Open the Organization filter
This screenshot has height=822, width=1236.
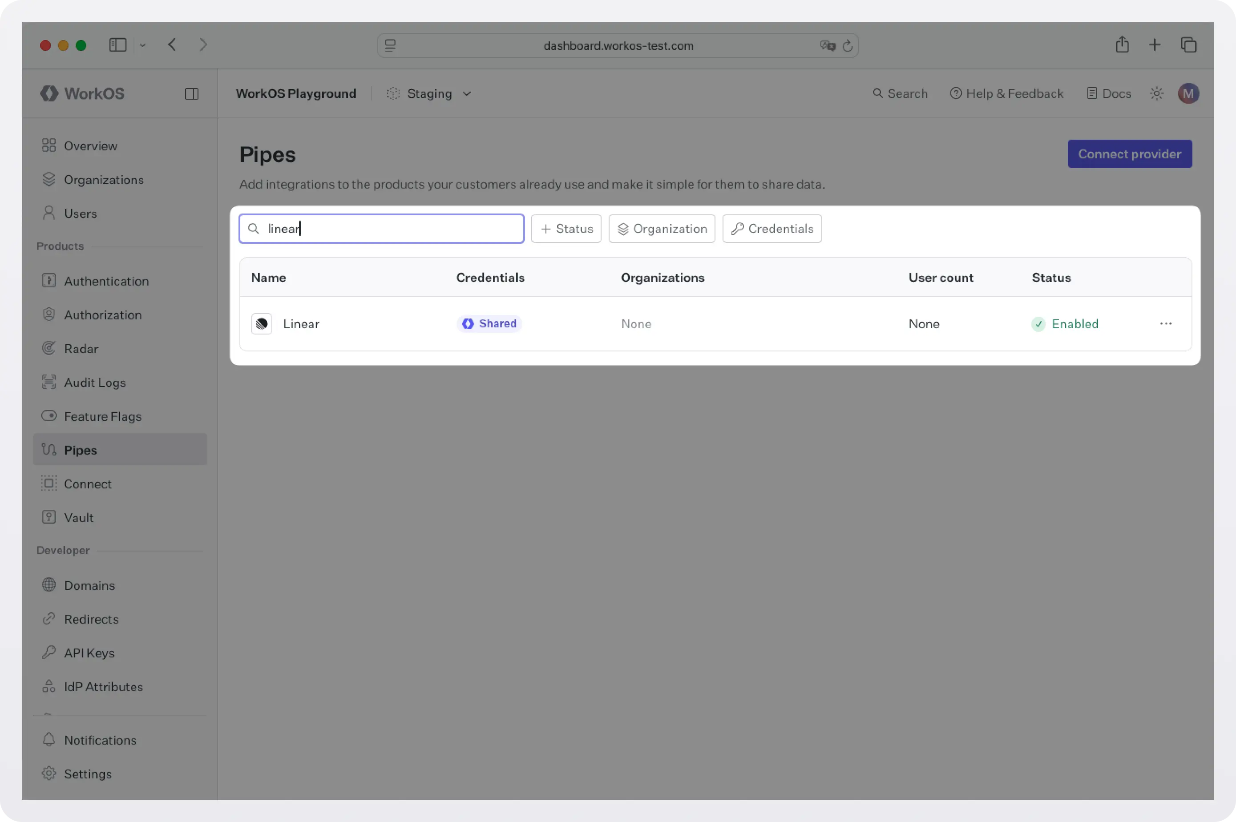tap(662, 229)
